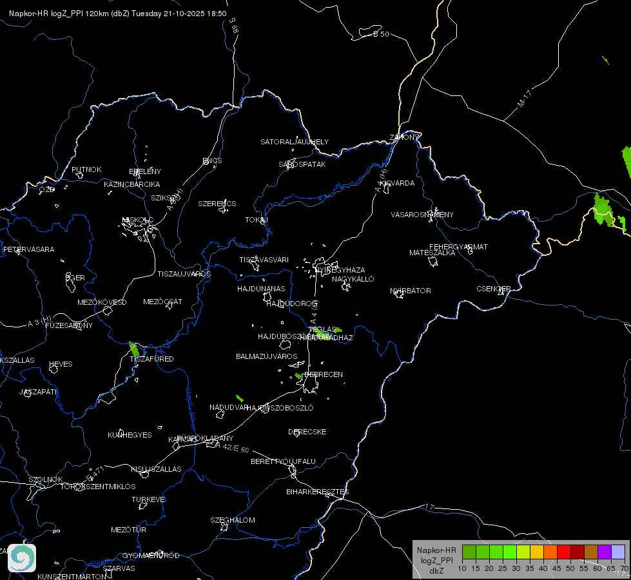Click the SAROSPATAK label
Viewport: 631px width, 580px height.
click(x=302, y=164)
